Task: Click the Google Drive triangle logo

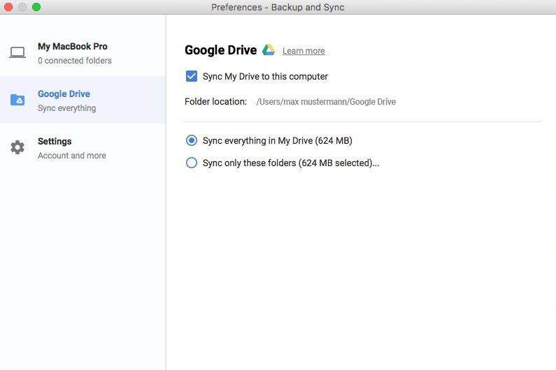Action: coord(269,50)
